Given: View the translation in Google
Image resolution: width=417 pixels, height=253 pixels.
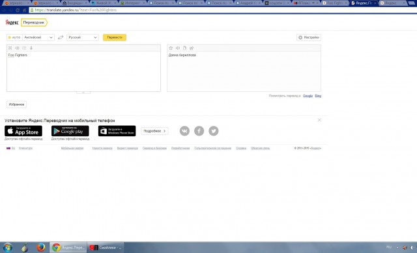Looking at the screenshot, I should tap(308, 95).
